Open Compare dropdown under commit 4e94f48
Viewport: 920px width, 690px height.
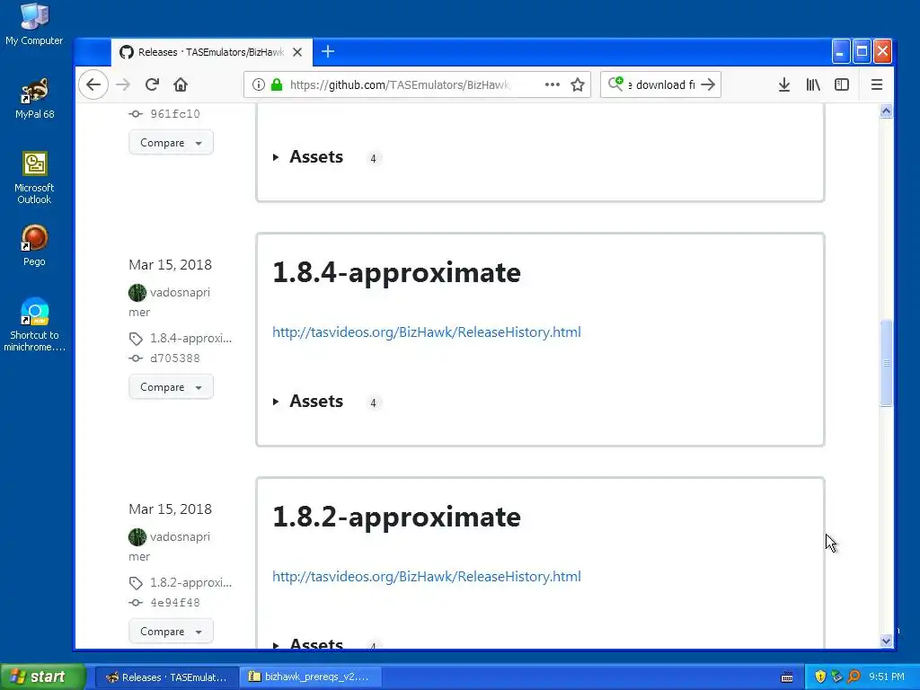[171, 632]
